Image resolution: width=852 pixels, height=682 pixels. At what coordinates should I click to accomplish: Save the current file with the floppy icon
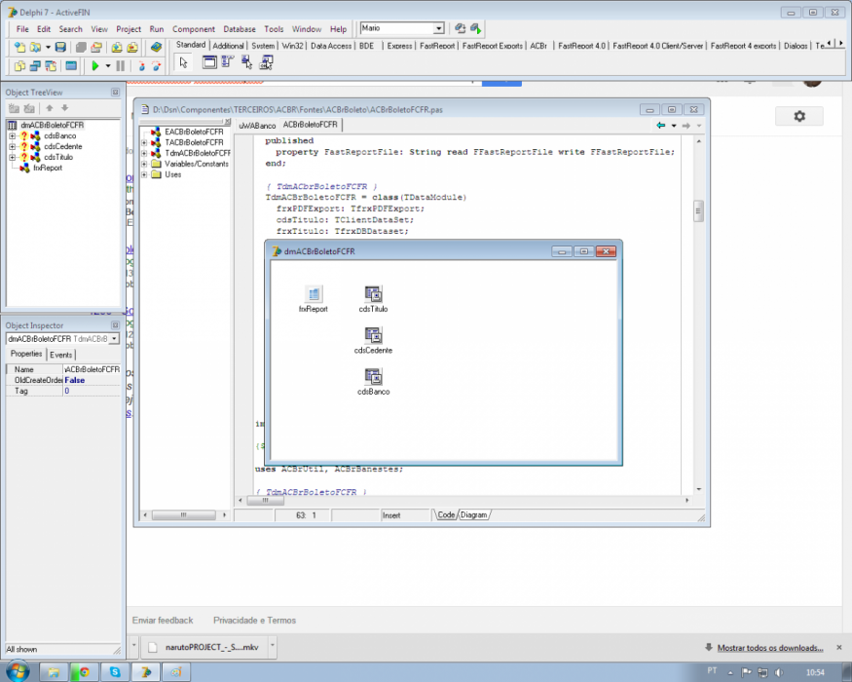click(60, 48)
